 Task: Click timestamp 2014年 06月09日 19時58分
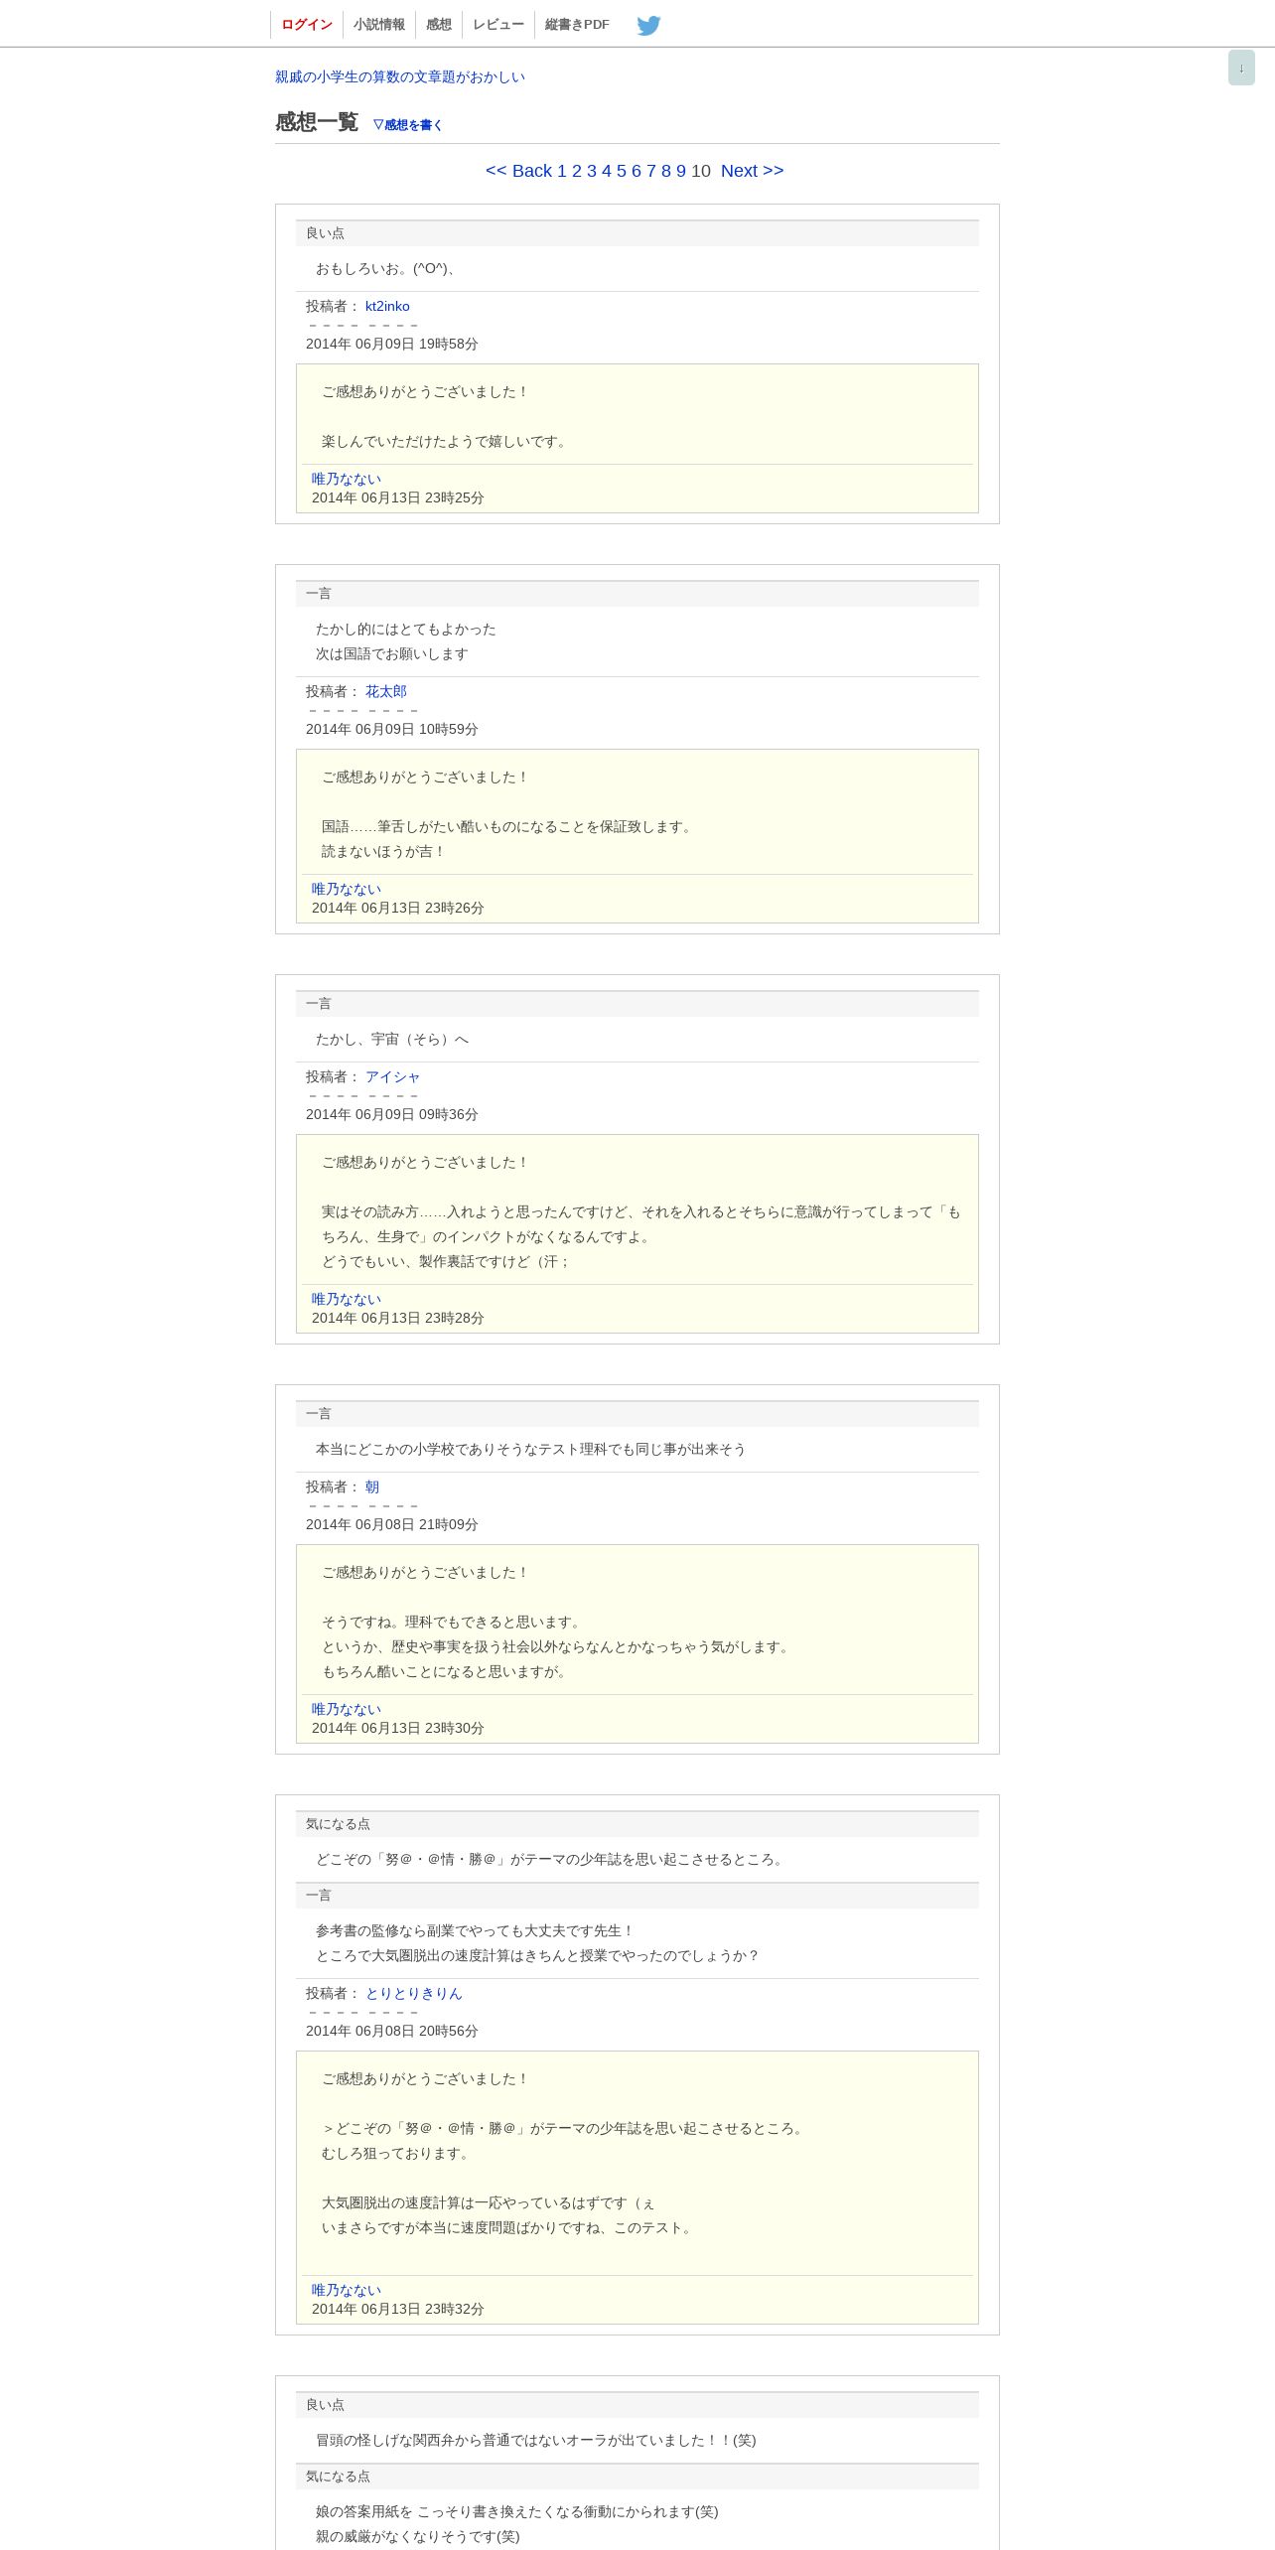(392, 344)
